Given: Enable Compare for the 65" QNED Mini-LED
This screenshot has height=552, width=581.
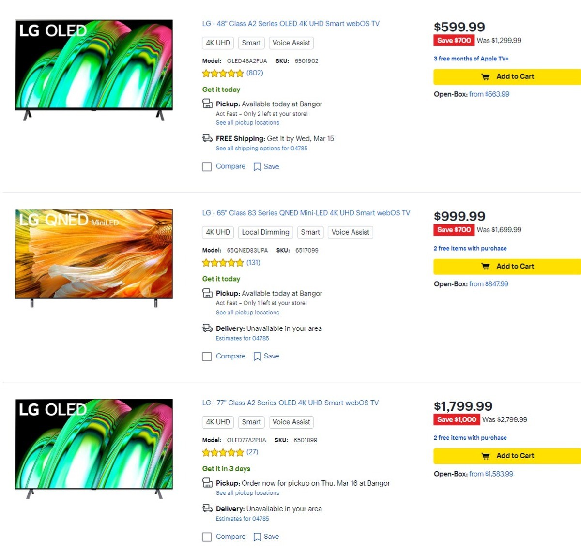Looking at the screenshot, I should click(207, 356).
